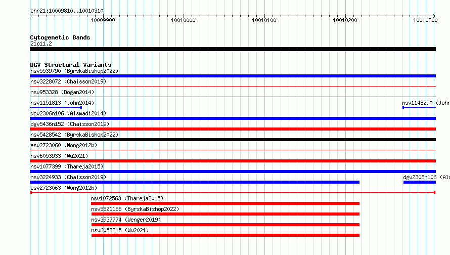Open variant label esv2723060 (Wong2012b)

click(x=64, y=145)
